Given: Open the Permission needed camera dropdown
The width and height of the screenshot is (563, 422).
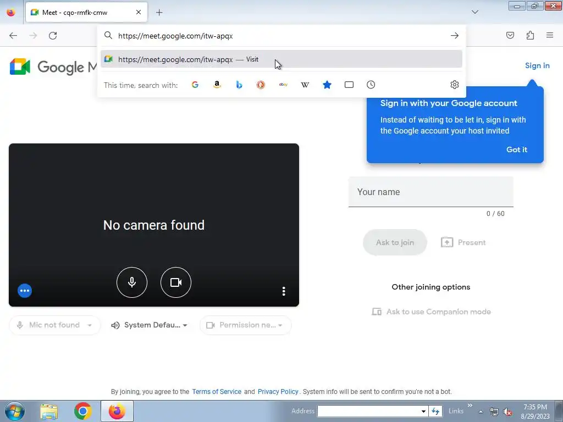Looking at the screenshot, I should click(x=246, y=325).
